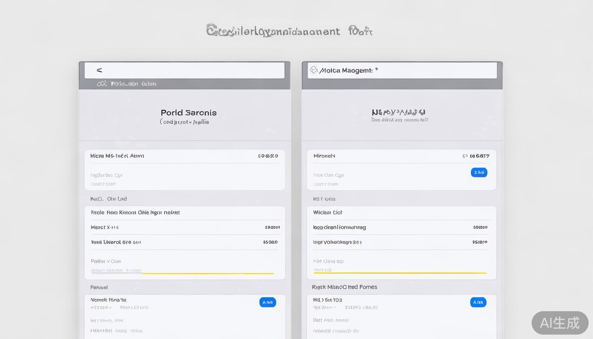This screenshot has height=339, width=593.
Task: Click the small icon after 'Molca Magemt:' text
Action: point(376,70)
